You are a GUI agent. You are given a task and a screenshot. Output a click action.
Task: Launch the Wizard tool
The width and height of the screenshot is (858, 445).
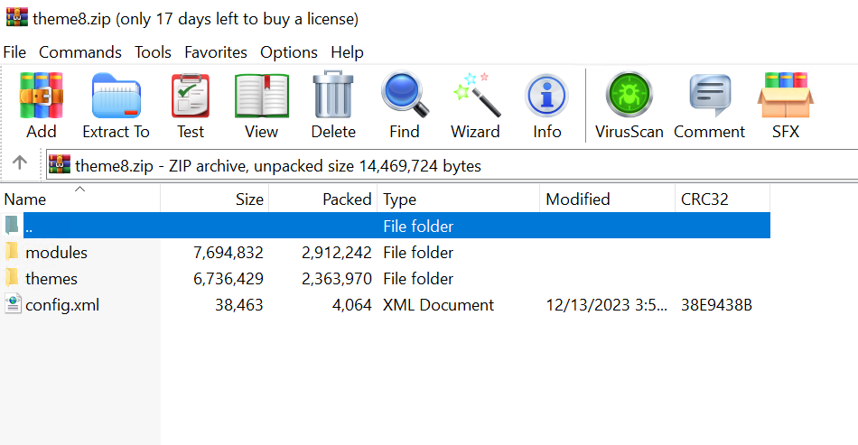coord(475,105)
